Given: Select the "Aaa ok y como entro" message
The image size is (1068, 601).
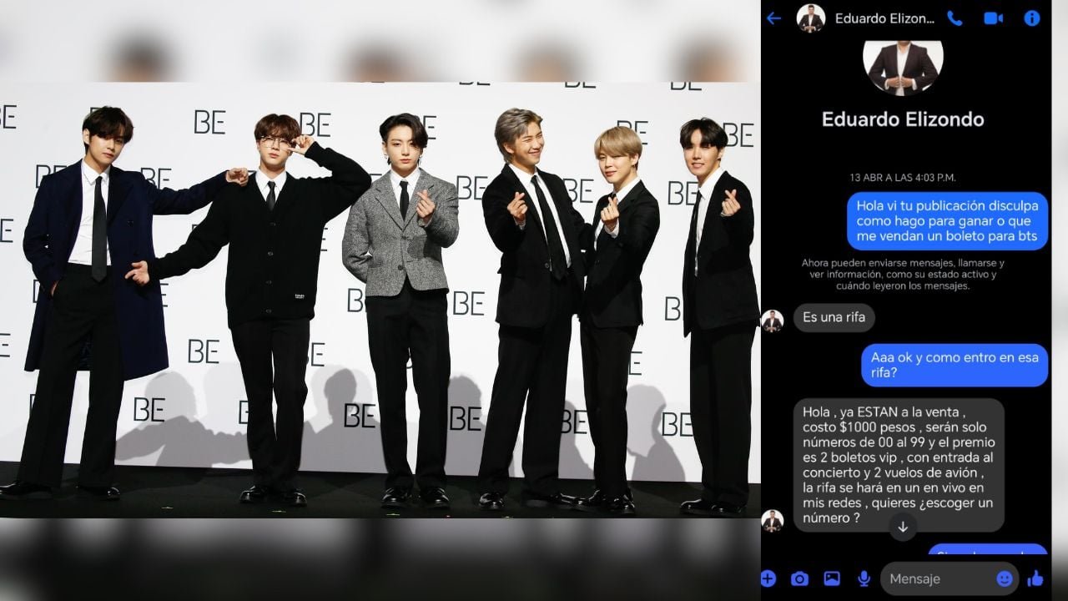Looking at the screenshot, I should click(x=954, y=366).
